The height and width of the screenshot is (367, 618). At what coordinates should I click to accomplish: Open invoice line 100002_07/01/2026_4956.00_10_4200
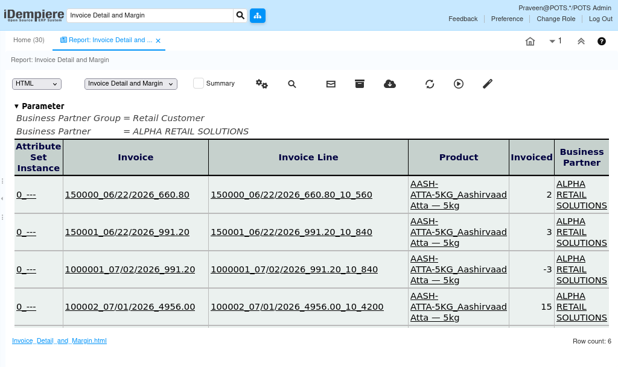[297, 307]
